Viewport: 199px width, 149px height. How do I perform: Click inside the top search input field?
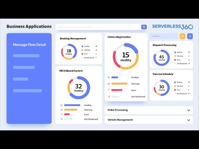point(98,27)
